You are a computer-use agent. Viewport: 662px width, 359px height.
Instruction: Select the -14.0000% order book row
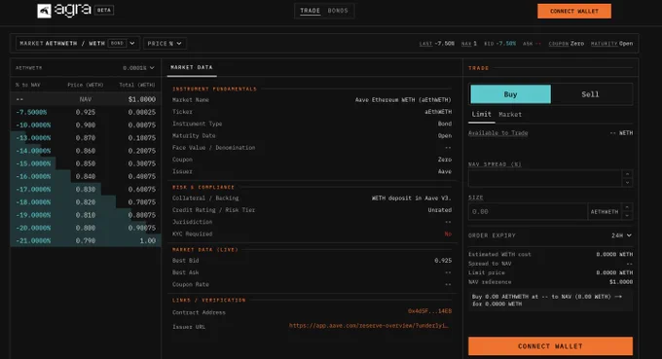tap(86, 151)
